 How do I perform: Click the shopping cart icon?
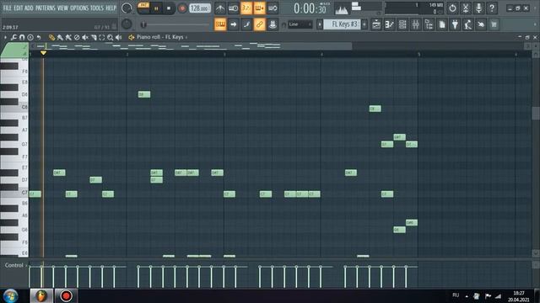(494, 24)
